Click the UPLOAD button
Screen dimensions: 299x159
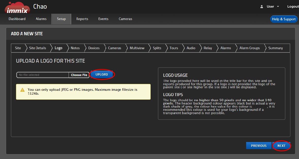[x=102, y=75]
